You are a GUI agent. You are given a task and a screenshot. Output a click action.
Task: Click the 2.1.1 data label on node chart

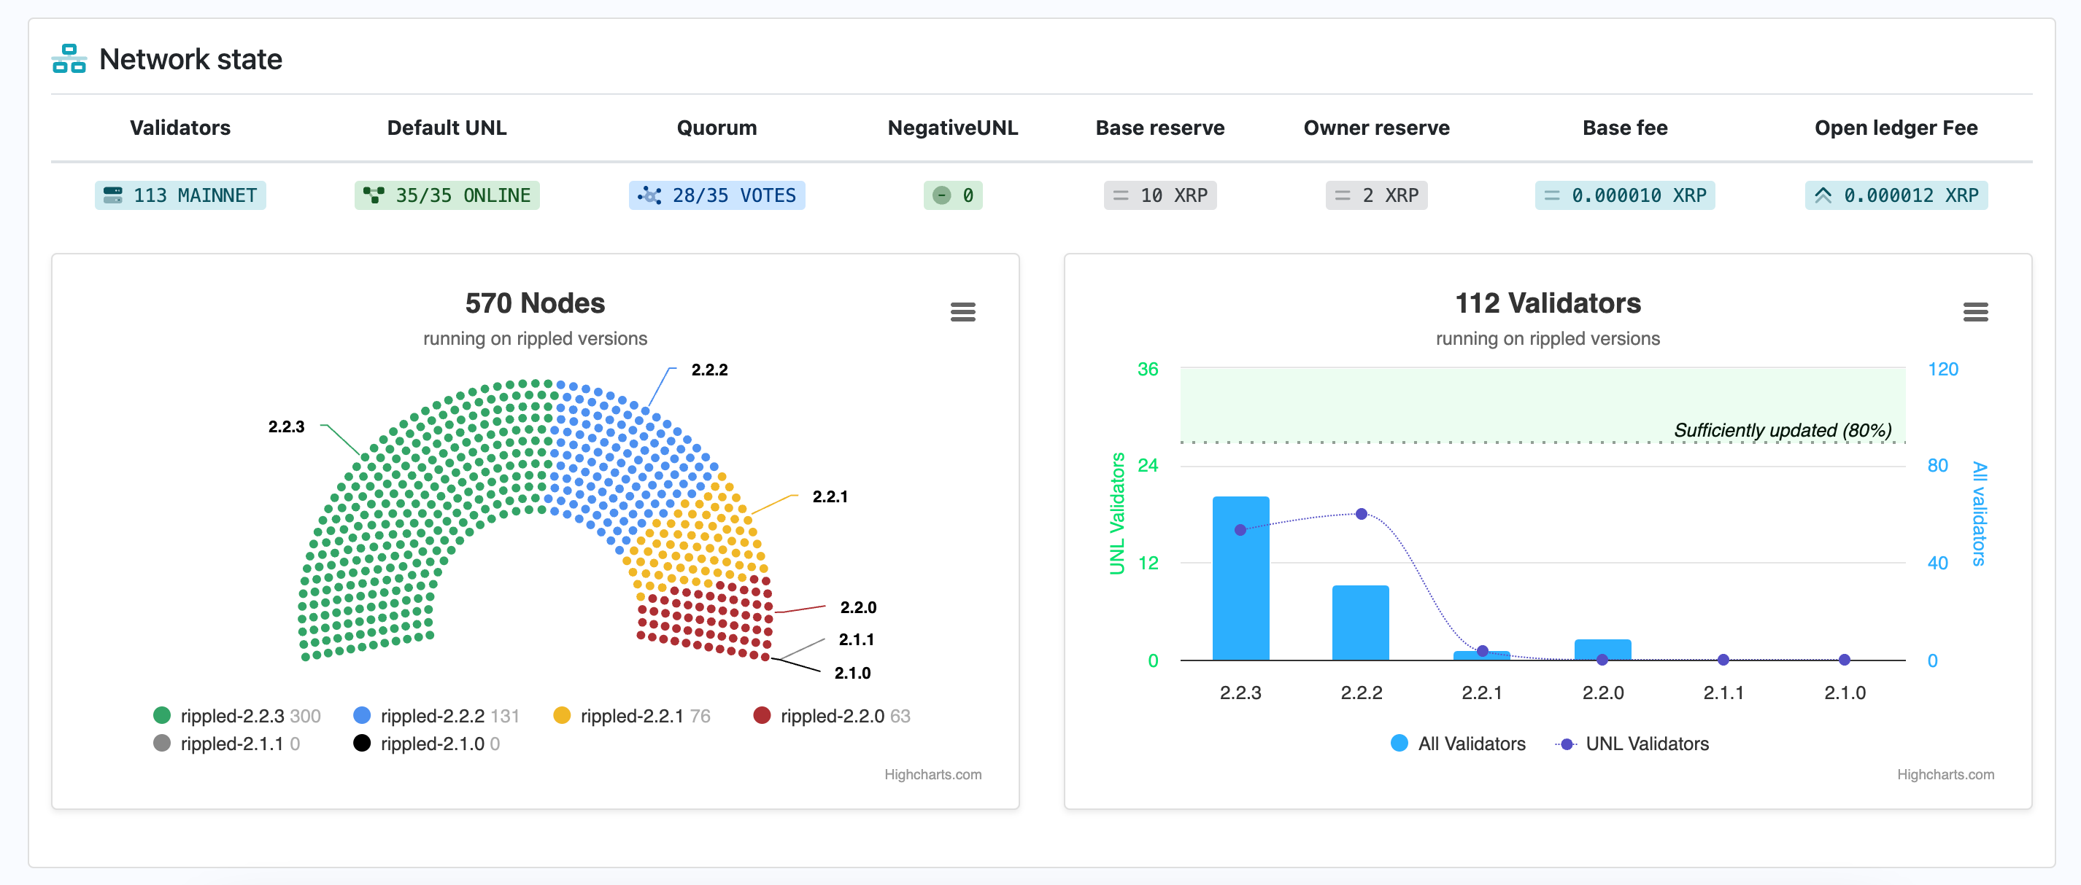point(857,640)
